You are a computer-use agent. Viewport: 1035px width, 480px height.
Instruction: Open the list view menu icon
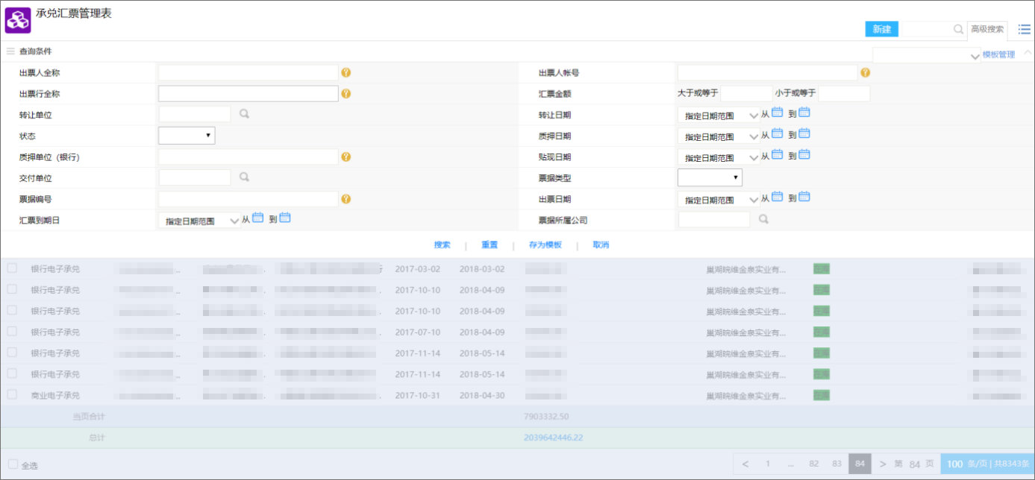point(1025,29)
